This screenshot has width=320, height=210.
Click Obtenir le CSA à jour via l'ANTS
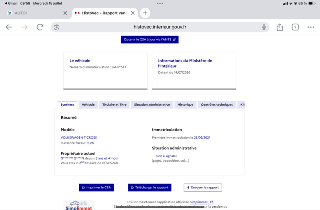coord(150,40)
